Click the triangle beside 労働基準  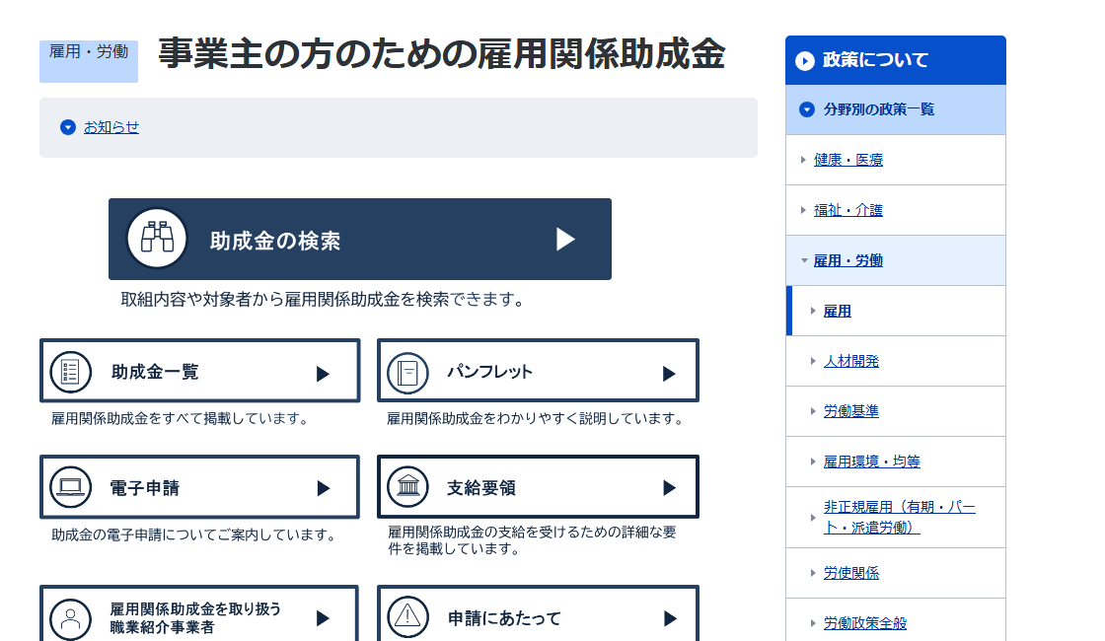[x=813, y=411]
